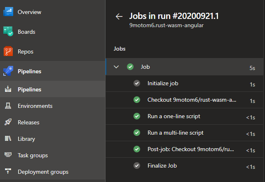Click status icon for one-line script

(137, 116)
